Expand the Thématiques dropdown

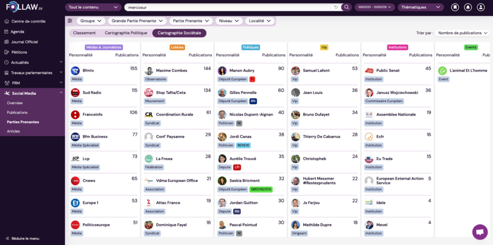click(420, 7)
